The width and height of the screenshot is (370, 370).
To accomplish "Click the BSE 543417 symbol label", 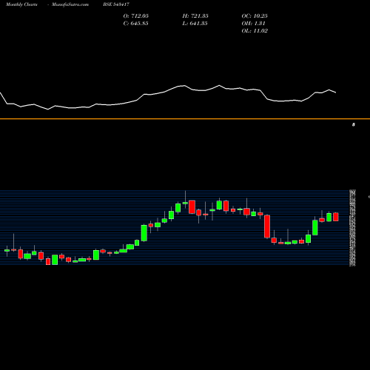I will pos(116,4).
